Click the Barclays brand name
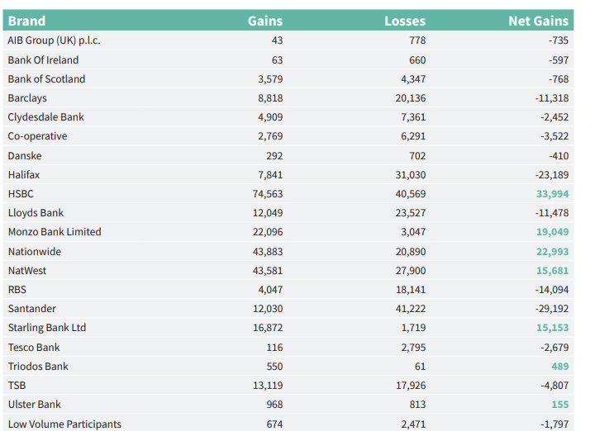This screenshot has height=431, width=595. pyautogui.click(x=27, y=97)
